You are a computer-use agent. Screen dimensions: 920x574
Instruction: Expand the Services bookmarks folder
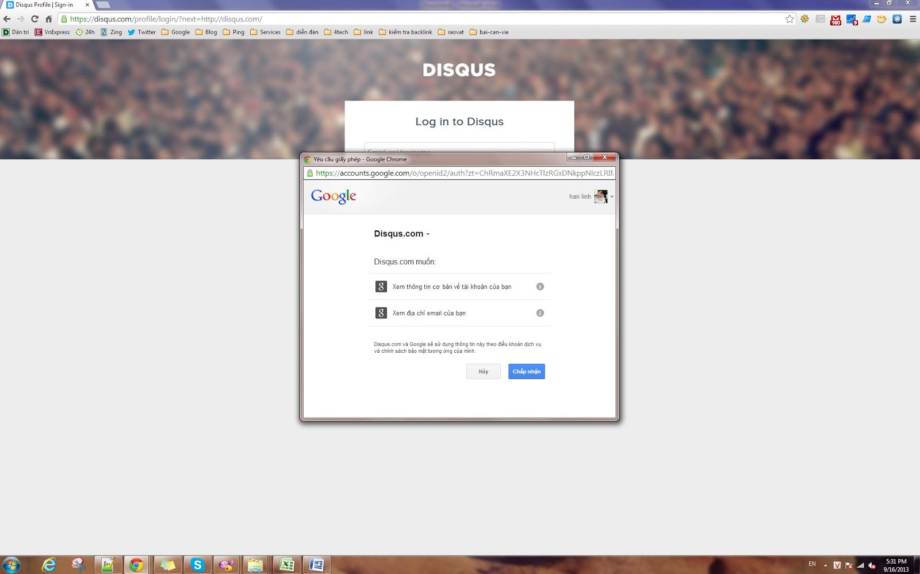265,32
